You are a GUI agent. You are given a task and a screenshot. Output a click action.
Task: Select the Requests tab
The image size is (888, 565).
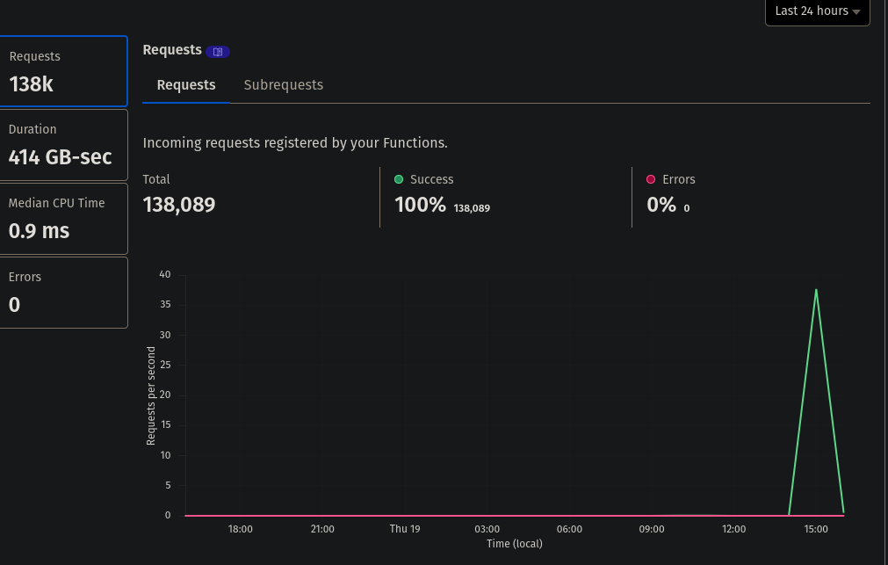pos(185,84)
